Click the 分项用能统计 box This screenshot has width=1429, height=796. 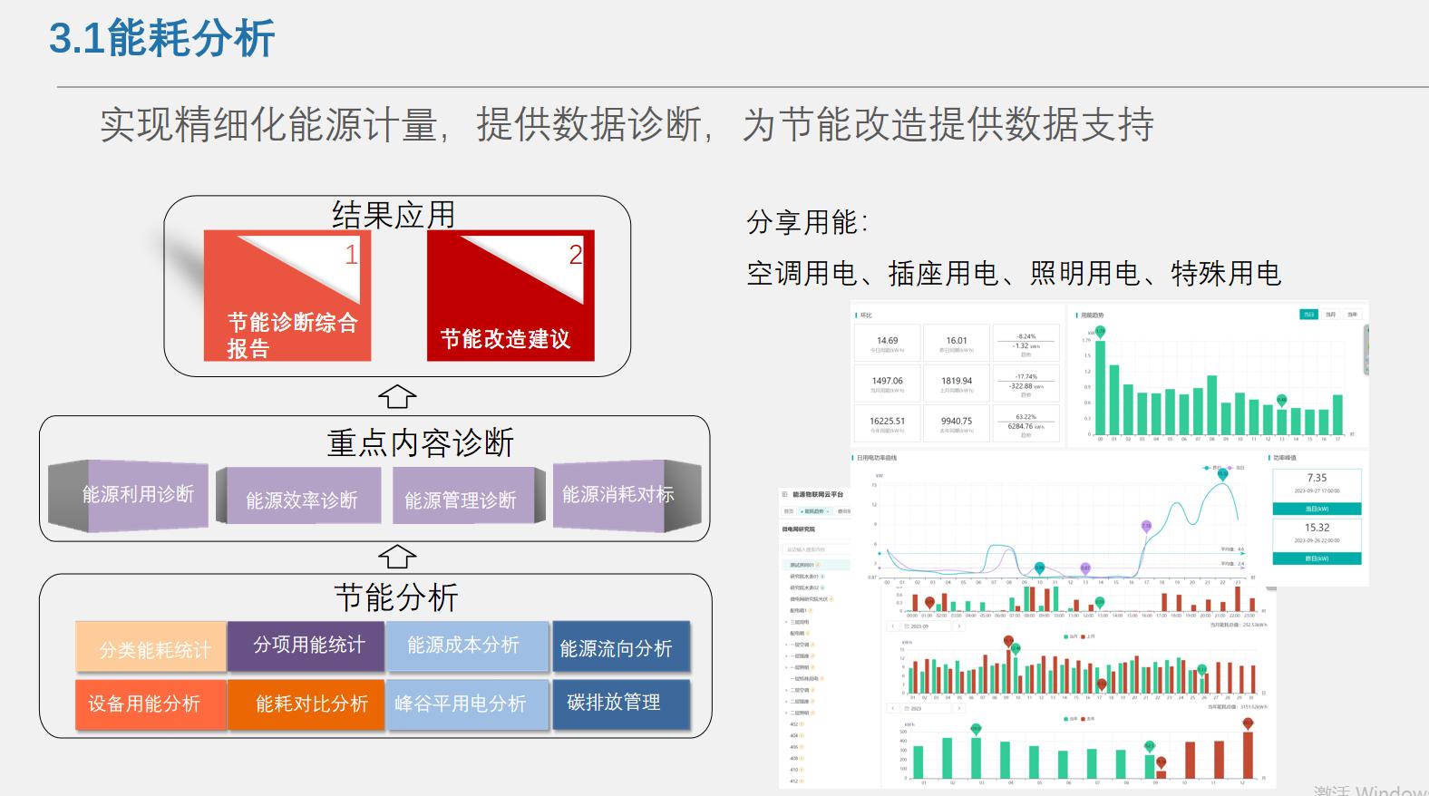click(x=306, y=646)
